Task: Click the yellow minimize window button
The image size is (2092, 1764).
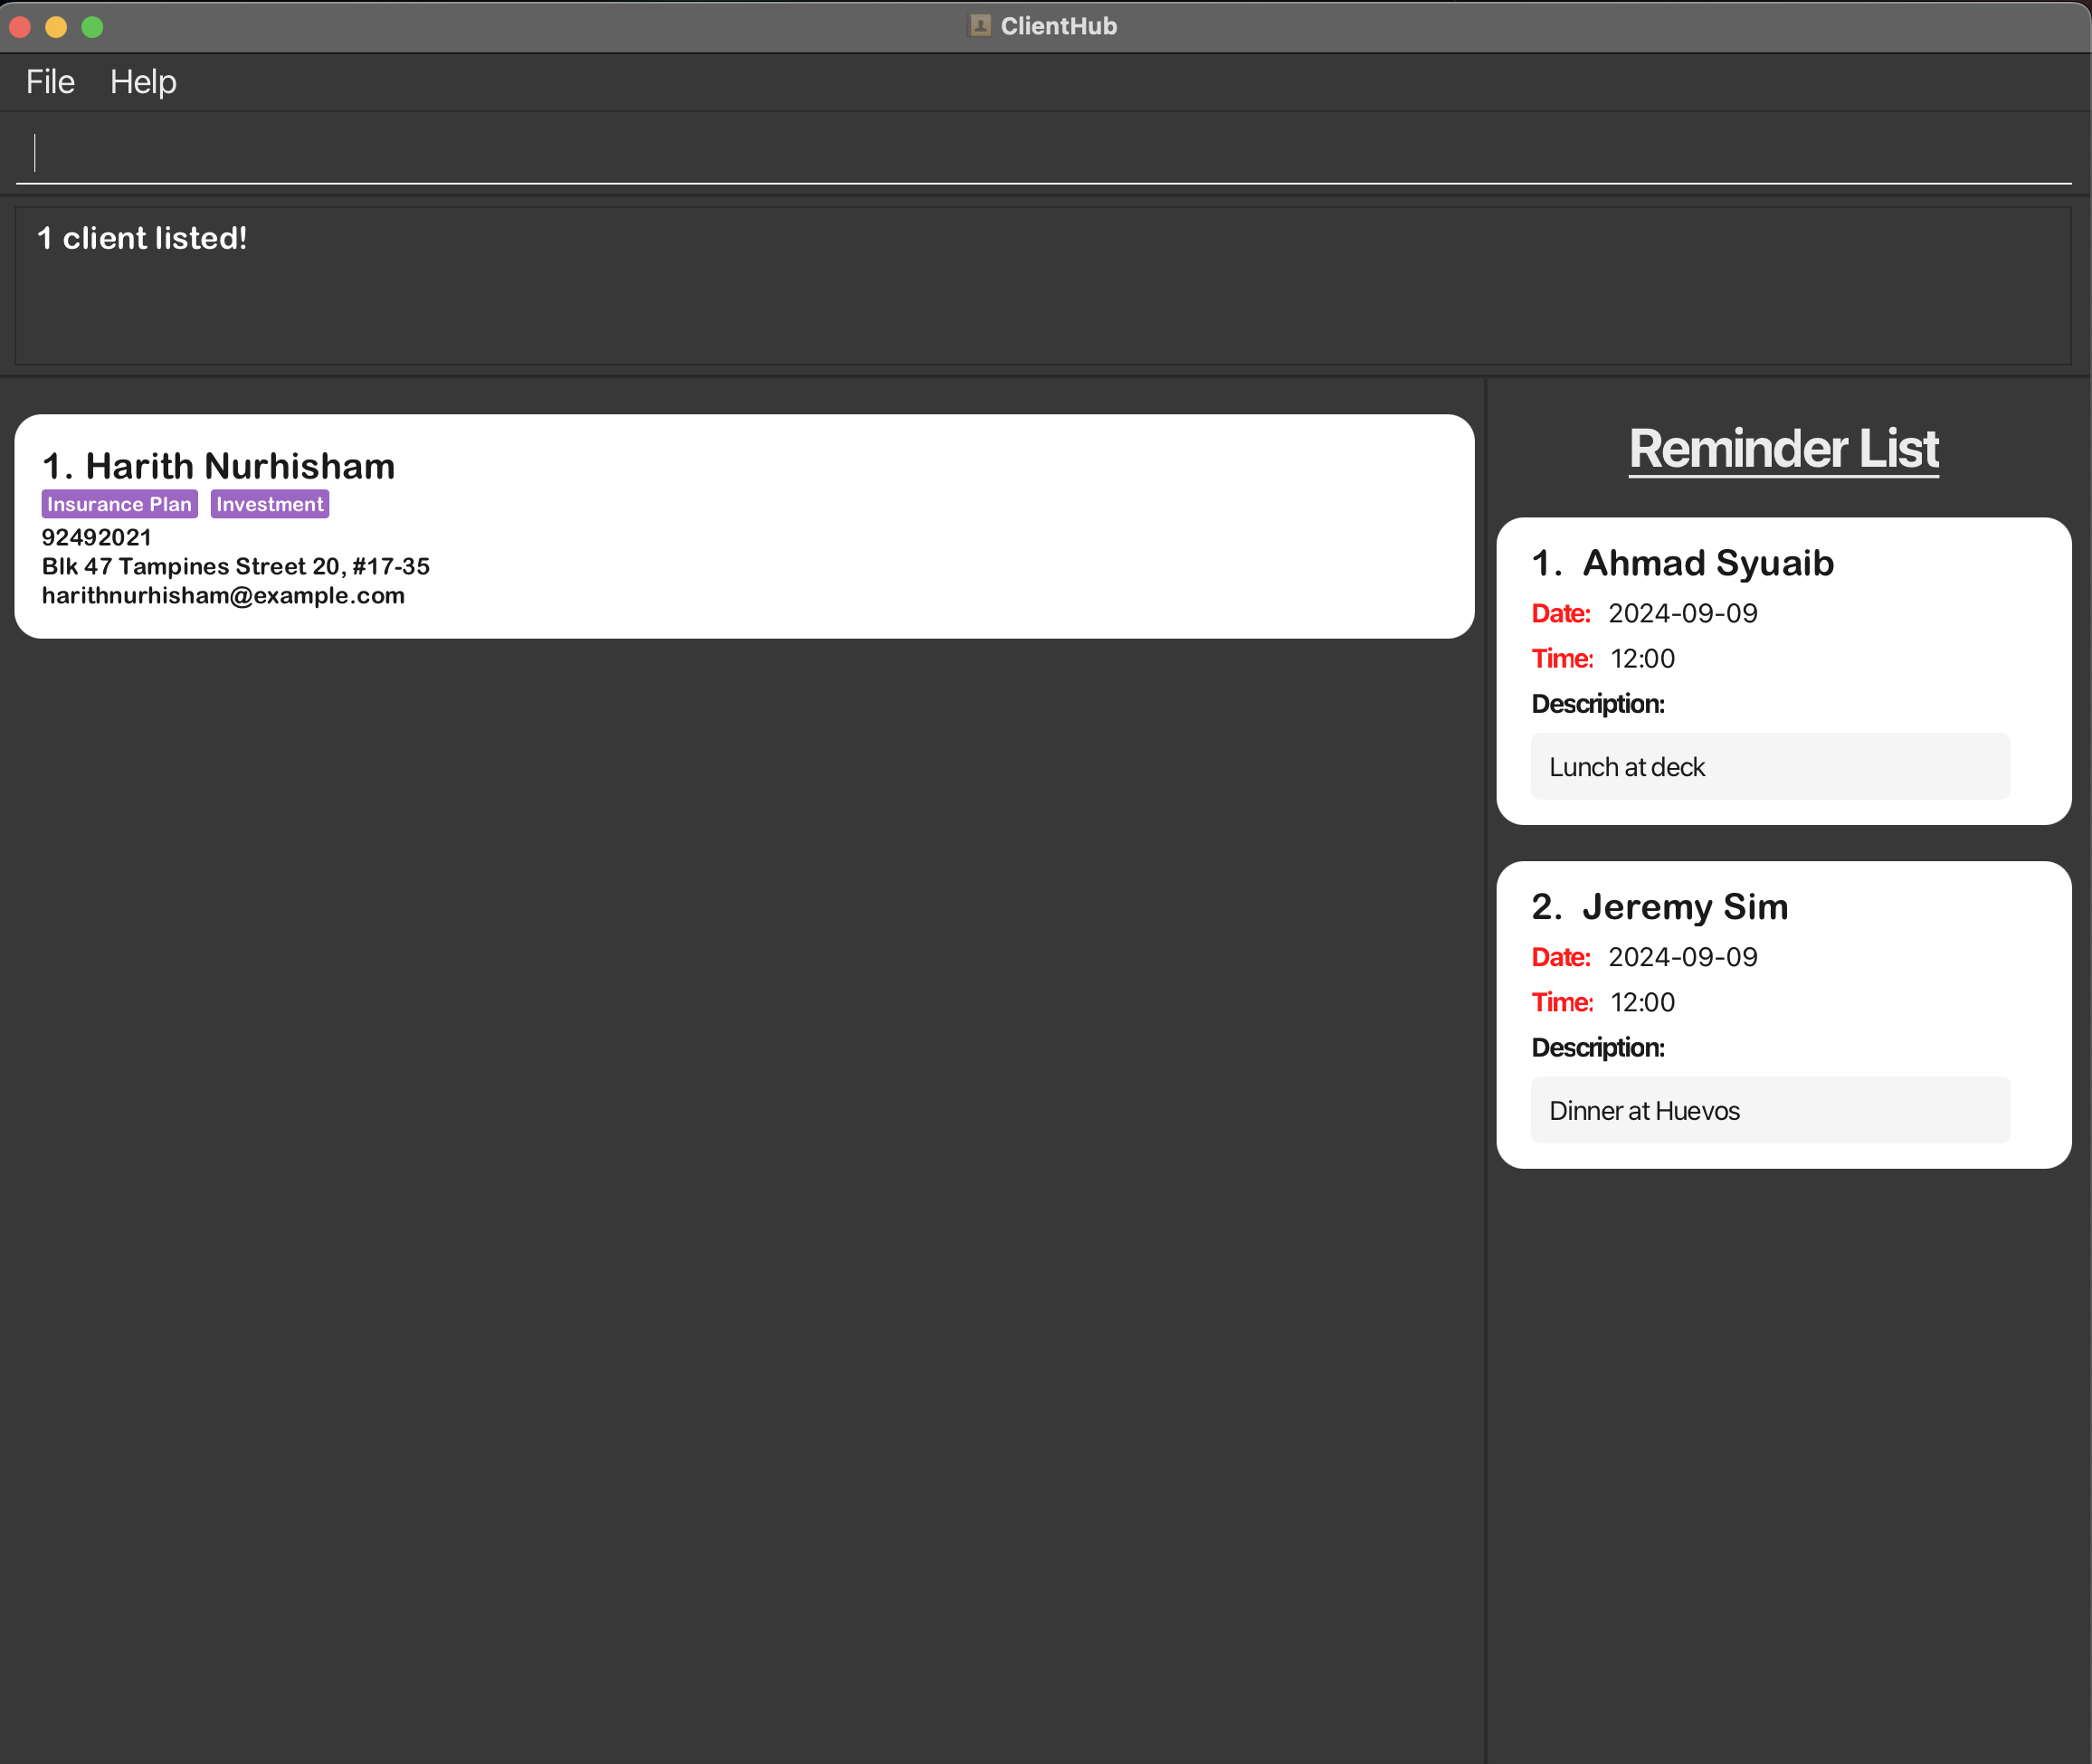Action: 56,27
